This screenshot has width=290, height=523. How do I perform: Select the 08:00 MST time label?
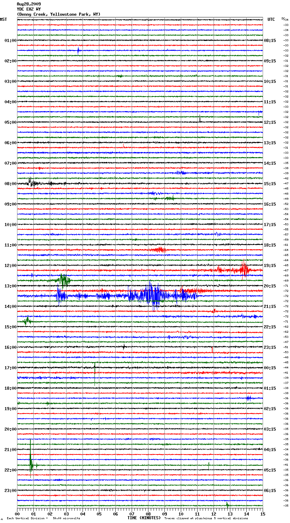click(11, 184)
